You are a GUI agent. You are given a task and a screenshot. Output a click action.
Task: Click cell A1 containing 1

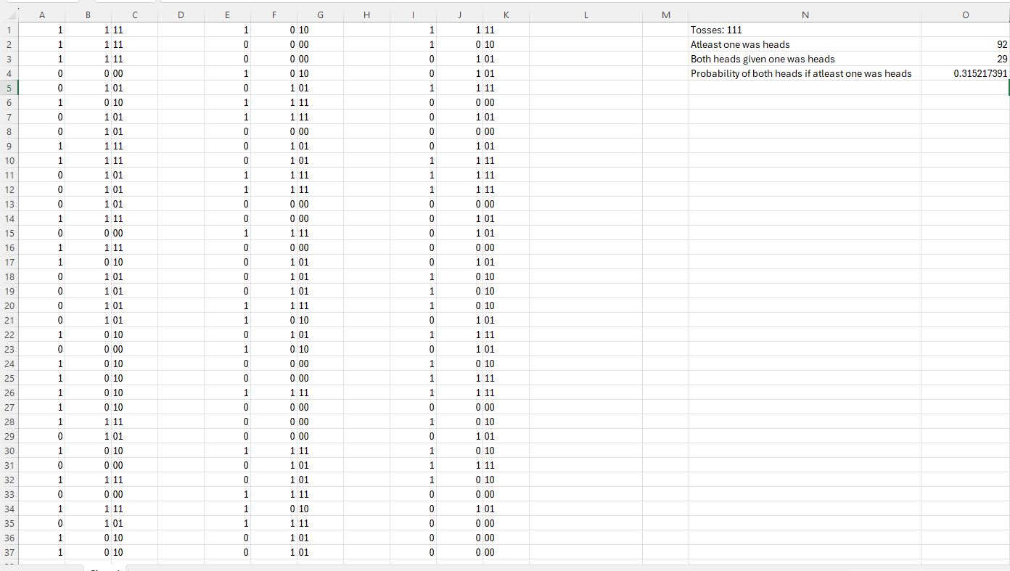pos(41,30)
